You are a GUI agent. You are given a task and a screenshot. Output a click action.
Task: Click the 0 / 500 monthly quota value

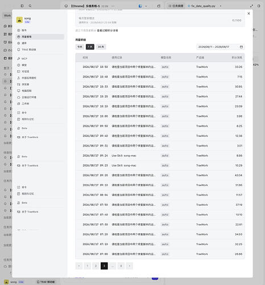tap(237, 21)
